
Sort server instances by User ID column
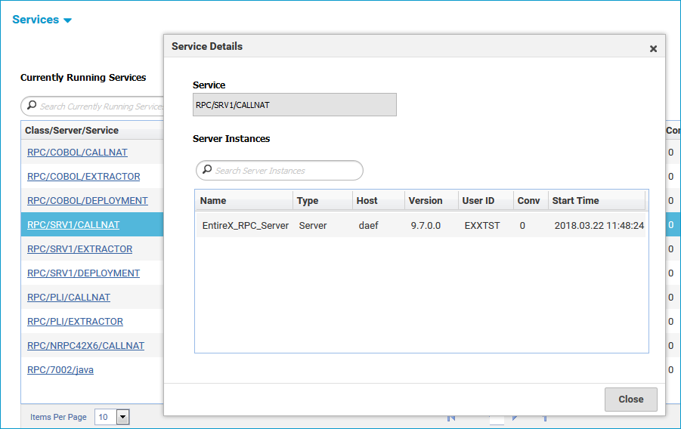[485, 201]
